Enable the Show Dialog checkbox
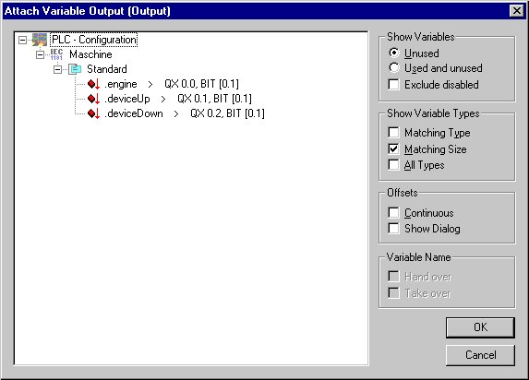Screen dimensions: 529x380 [x=393, y=228]
